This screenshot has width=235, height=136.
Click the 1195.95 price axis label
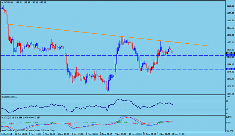[230, 13]
